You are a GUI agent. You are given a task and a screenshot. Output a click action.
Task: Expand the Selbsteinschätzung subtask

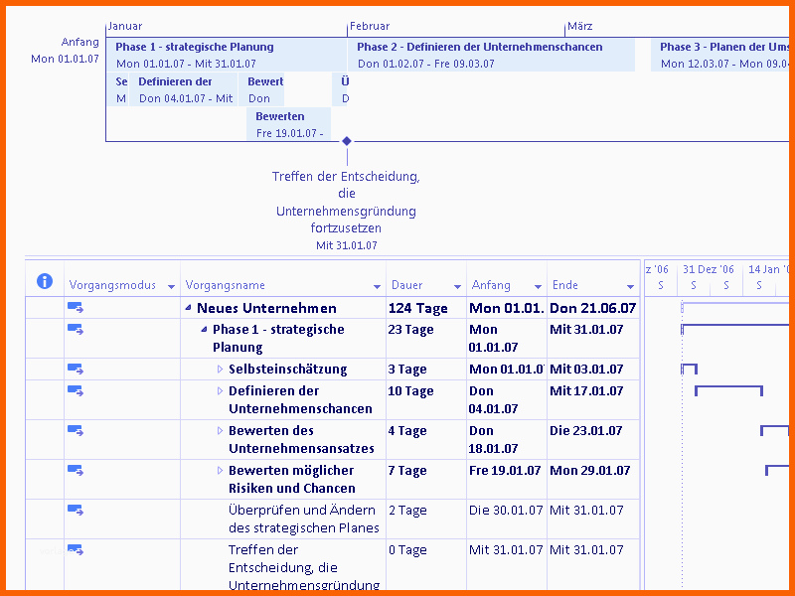coord(220,369)
